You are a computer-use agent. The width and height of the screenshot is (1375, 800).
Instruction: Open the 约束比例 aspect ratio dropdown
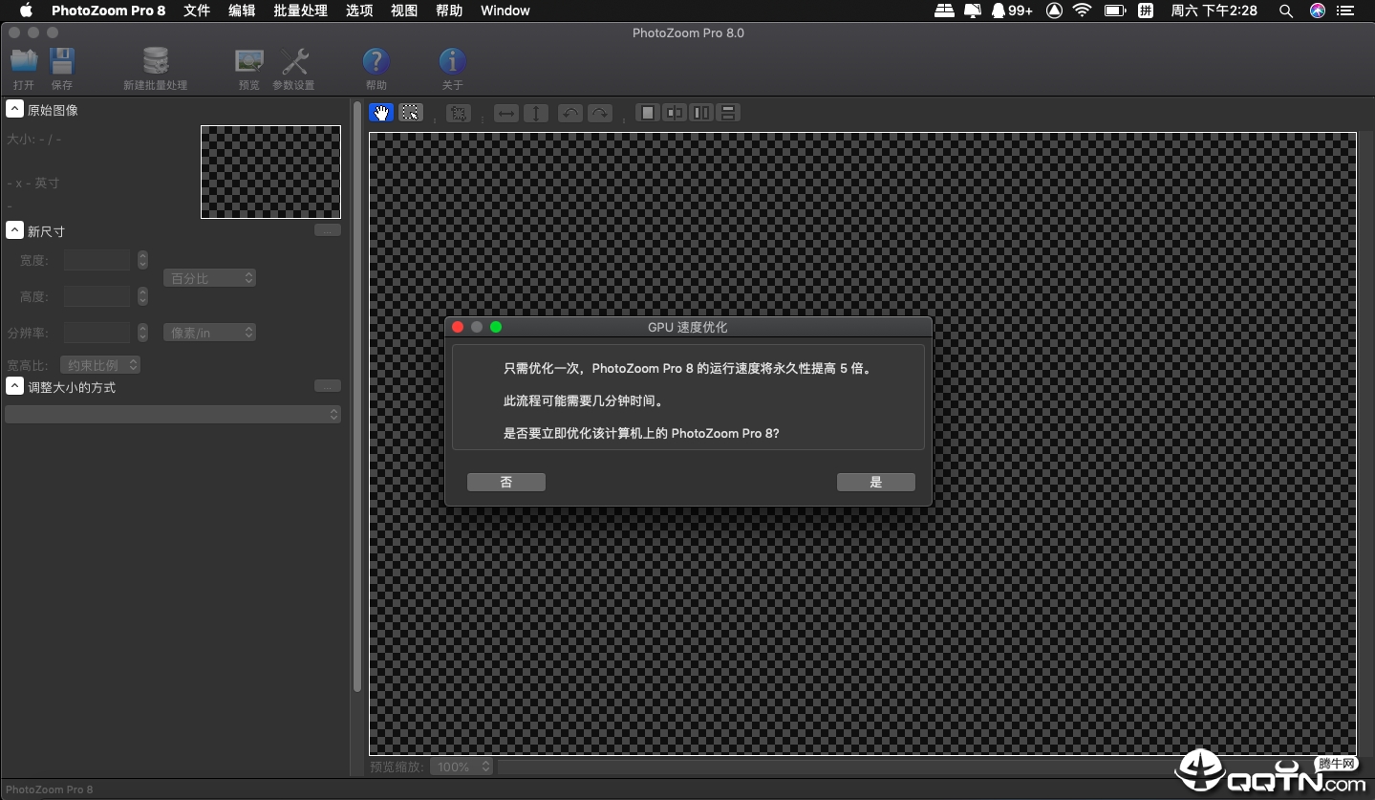point(99,365)
